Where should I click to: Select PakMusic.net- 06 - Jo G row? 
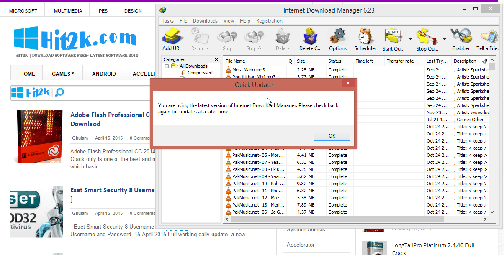(x=356, y=212)
